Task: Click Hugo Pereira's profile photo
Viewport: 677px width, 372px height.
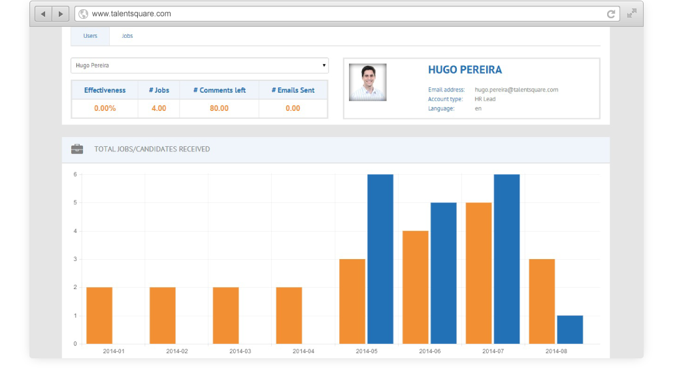Action: (367, 82)
